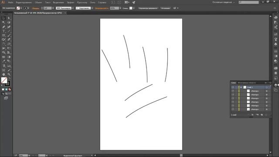Select the Curvature tool
This screenshot has height=157, width=279.
tap(9, 27)
